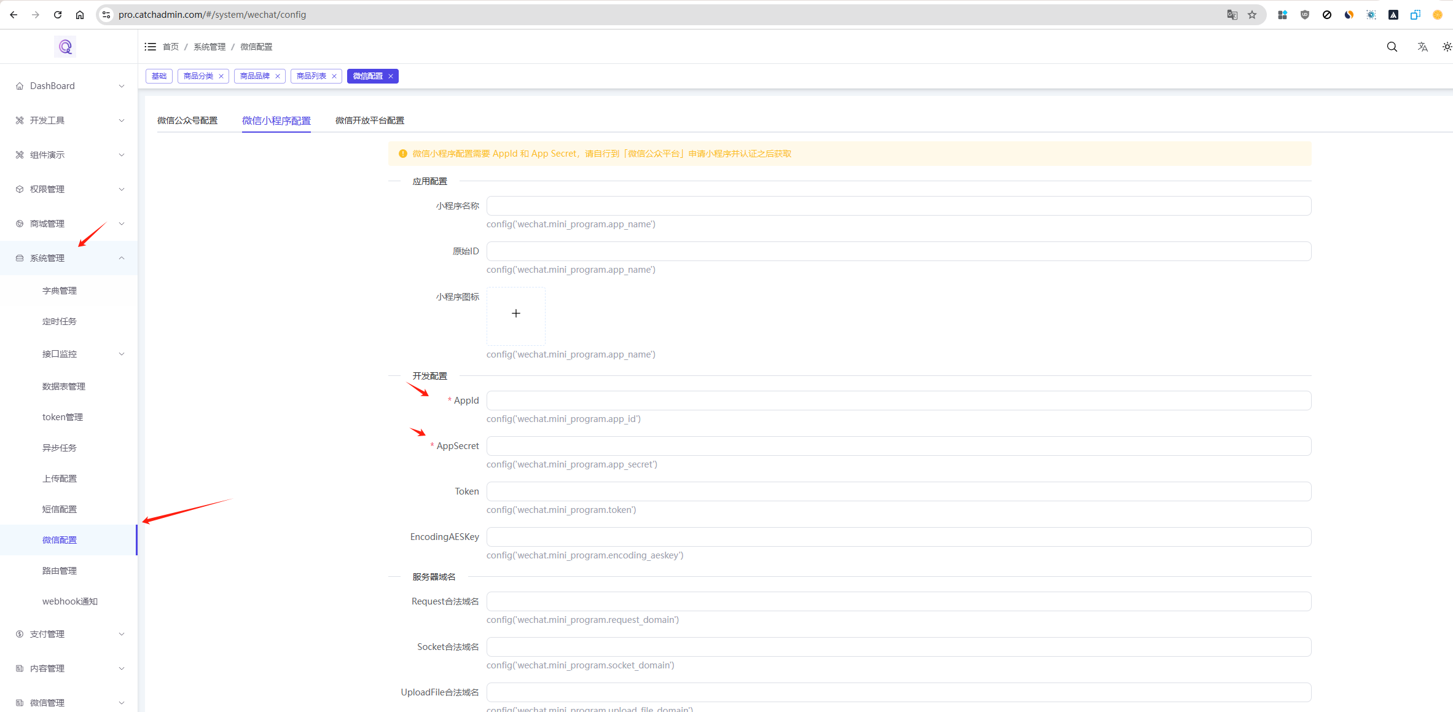Viewport: 1453px width, 712px height.
Task: Focus the EncodingAESKey input field
Action: pos(899,537)
